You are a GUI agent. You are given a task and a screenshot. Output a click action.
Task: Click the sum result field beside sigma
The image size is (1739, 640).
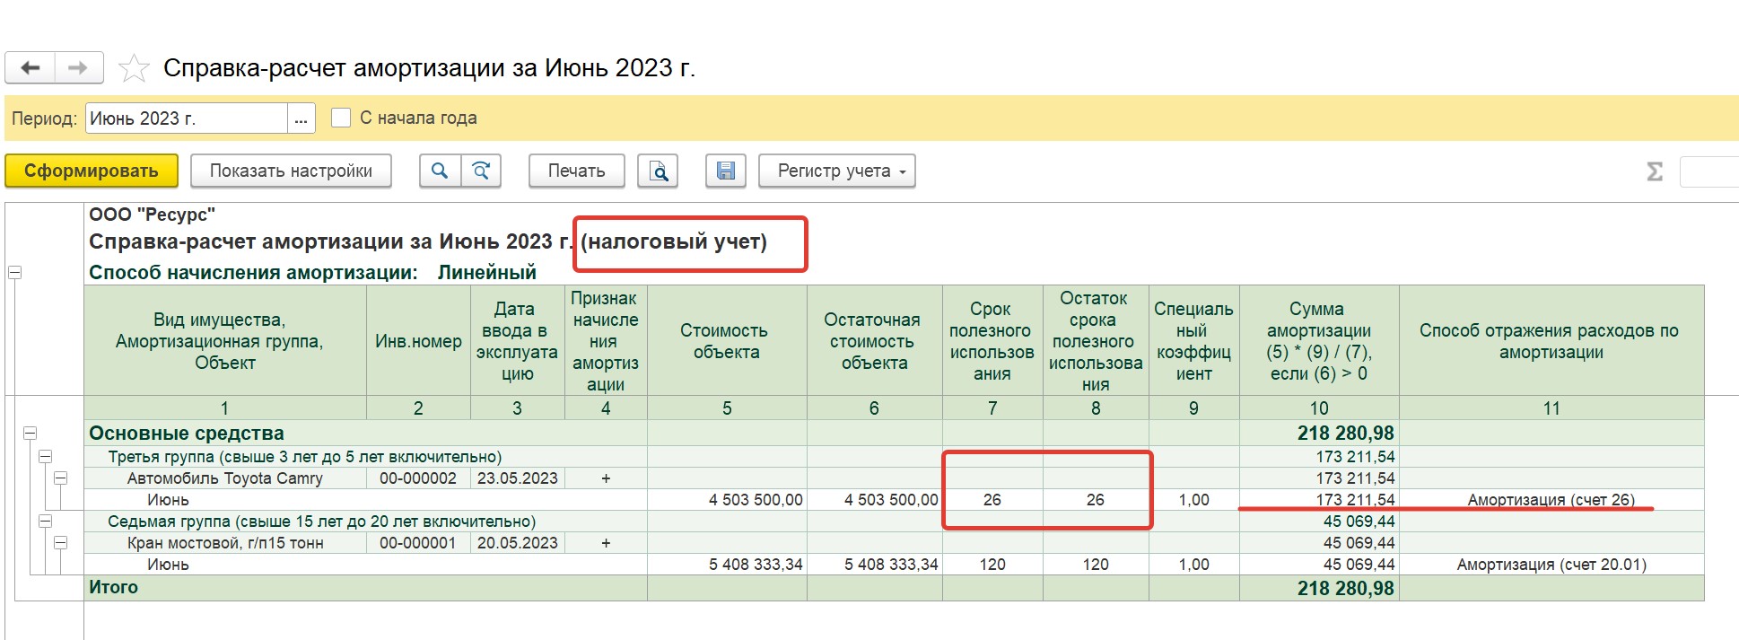(x=1709, y=171)
